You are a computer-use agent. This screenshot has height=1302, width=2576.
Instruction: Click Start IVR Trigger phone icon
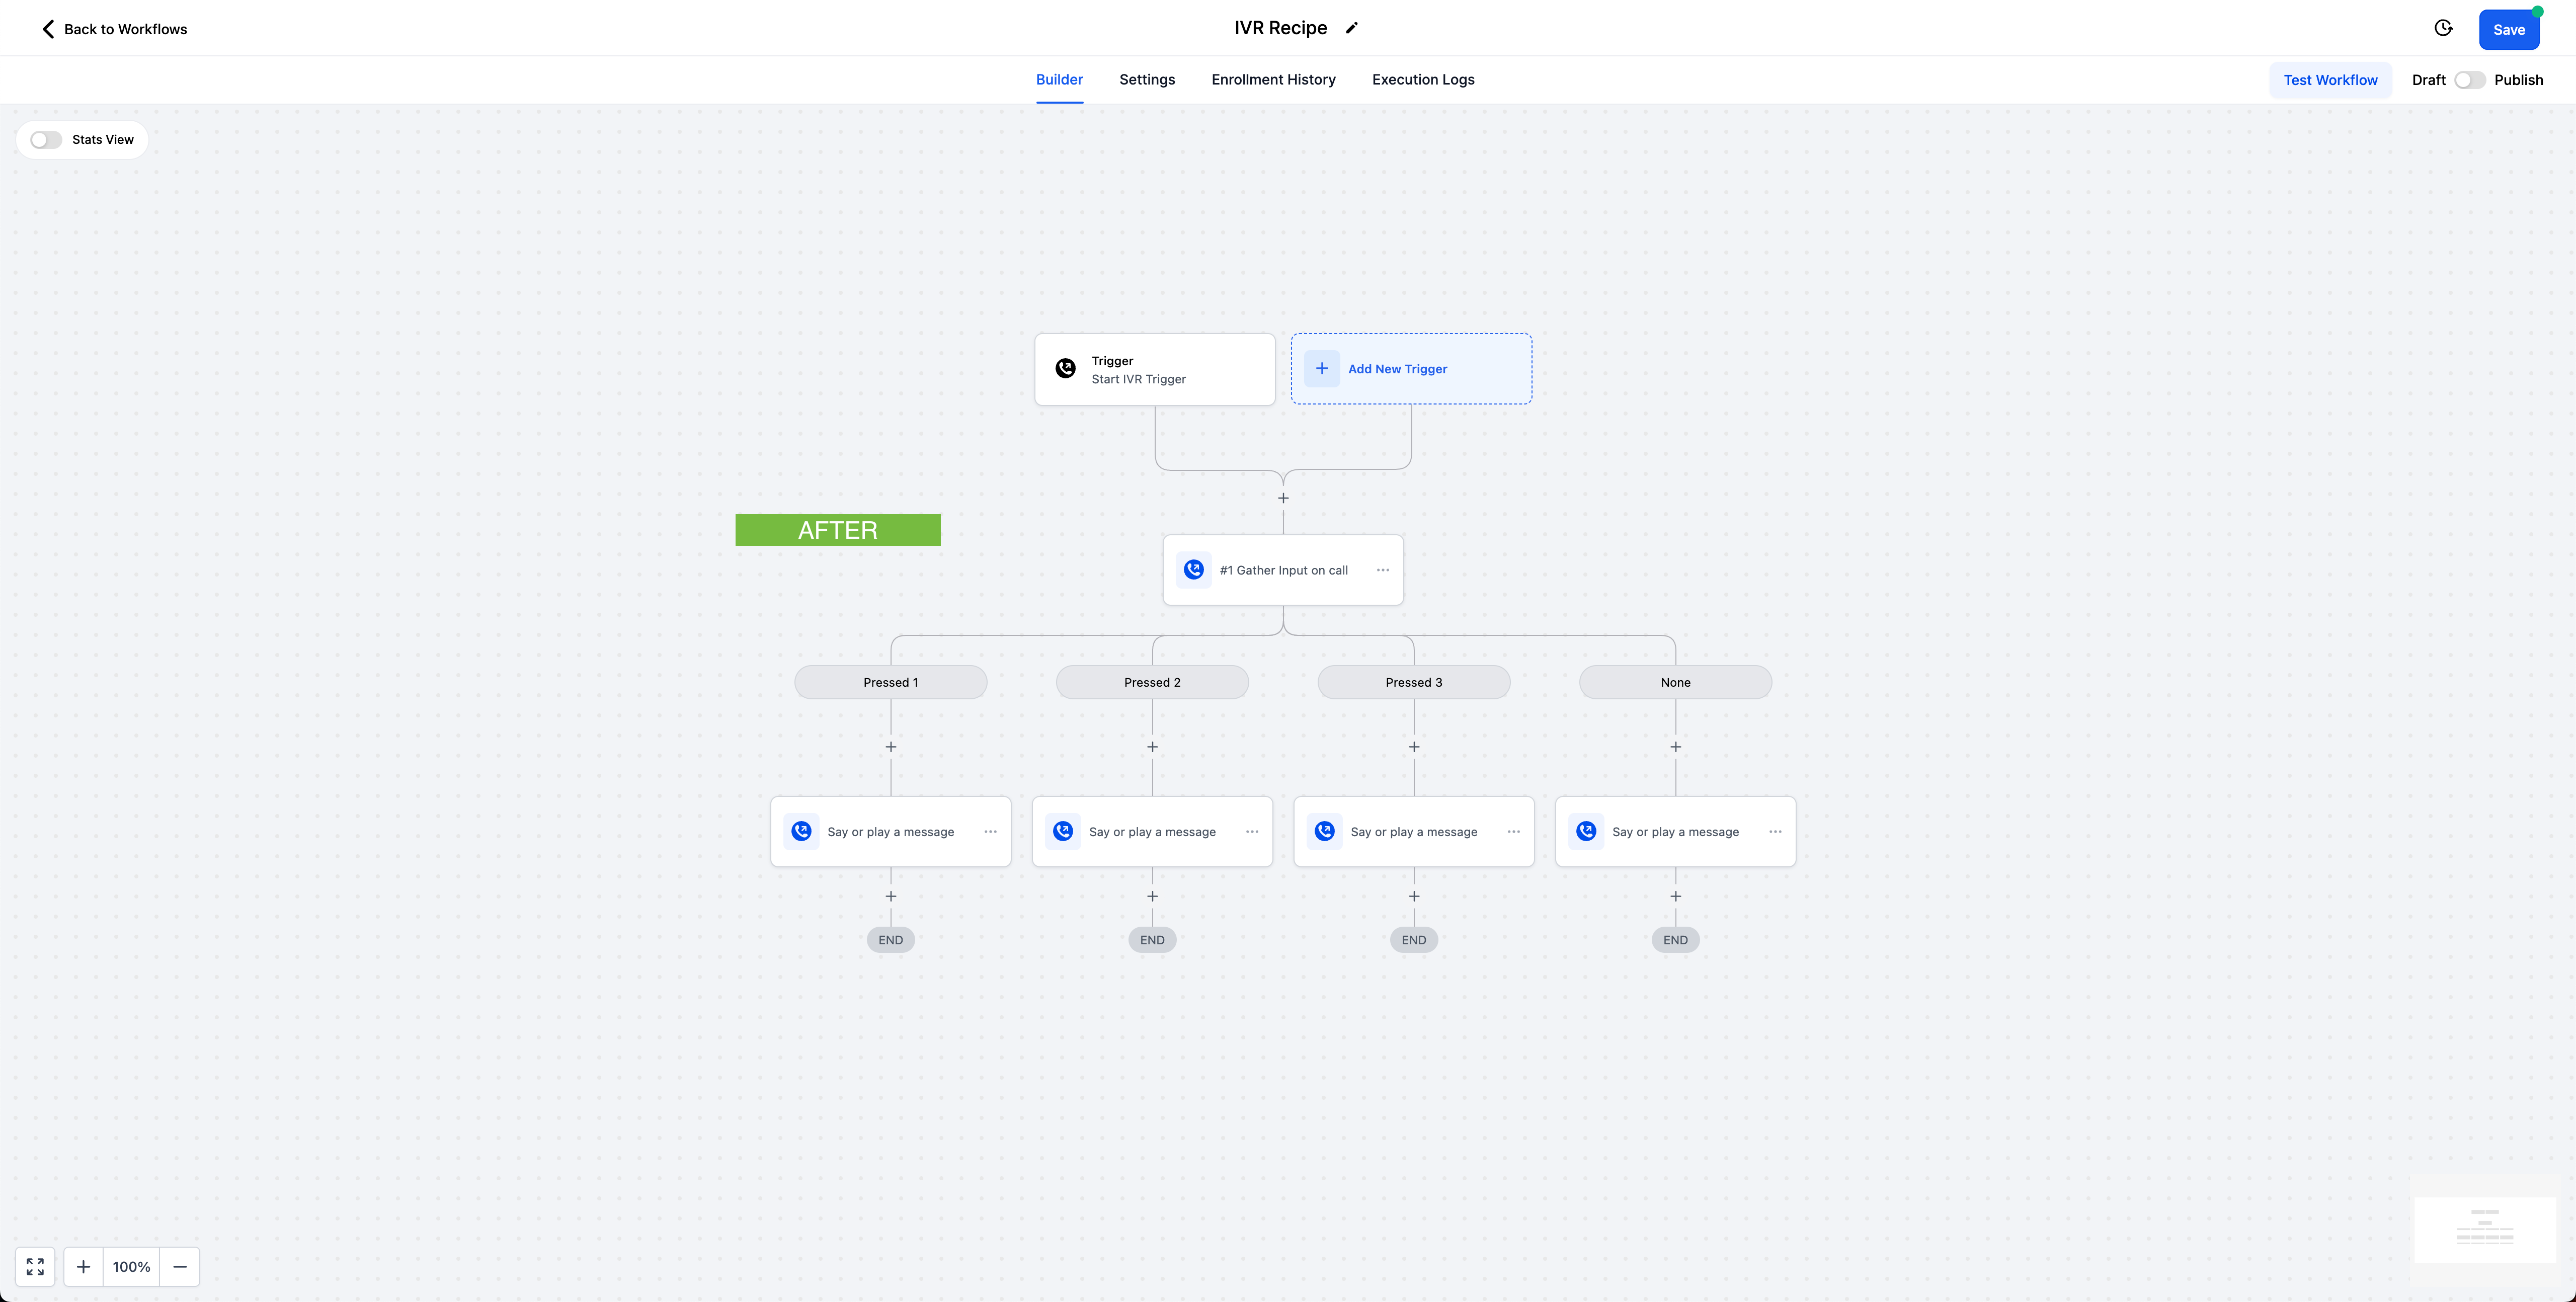(x=1066, y=369)
